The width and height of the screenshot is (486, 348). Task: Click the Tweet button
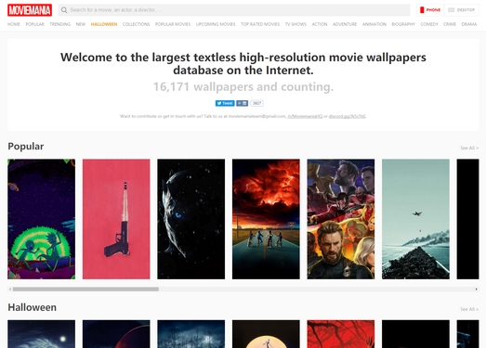(x=225, y=103)
